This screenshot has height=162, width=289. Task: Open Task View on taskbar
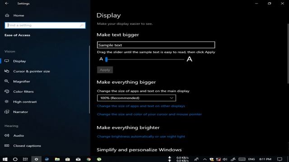(x=25, y=159)
